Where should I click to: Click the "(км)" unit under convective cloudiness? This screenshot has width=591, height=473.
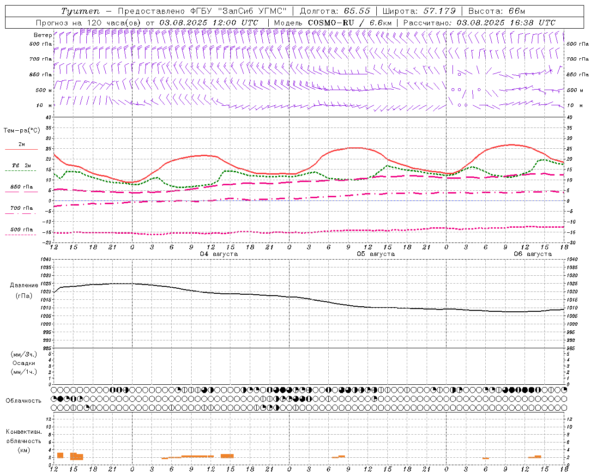[x=24, y=450]
